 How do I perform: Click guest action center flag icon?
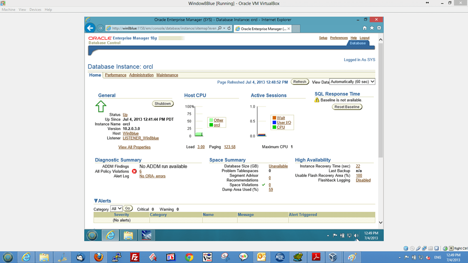335,236
